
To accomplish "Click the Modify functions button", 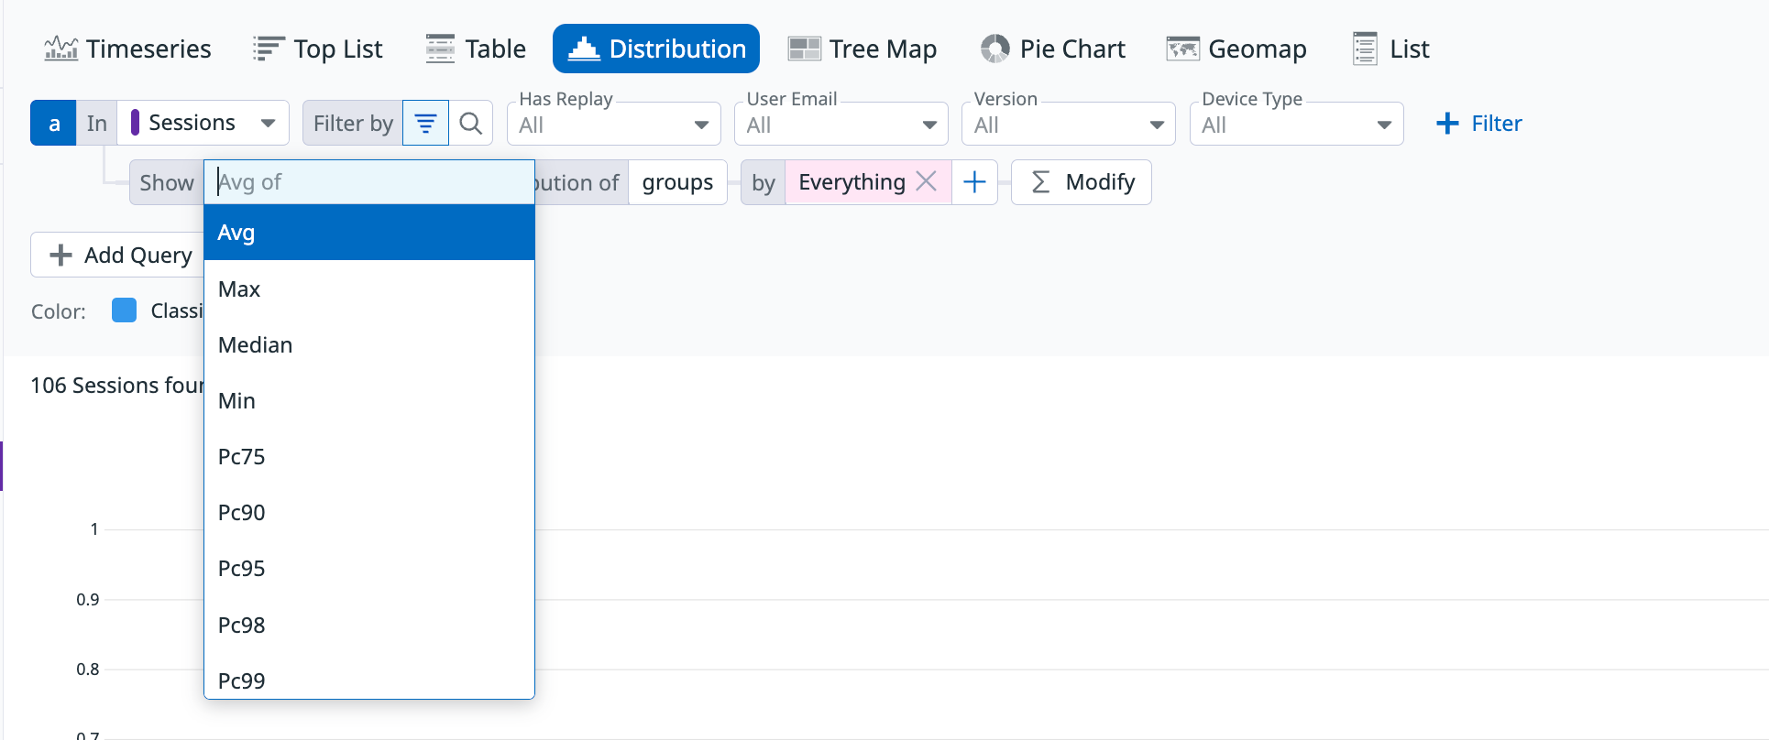I will pyautogui.click(x=1082, y=182).
